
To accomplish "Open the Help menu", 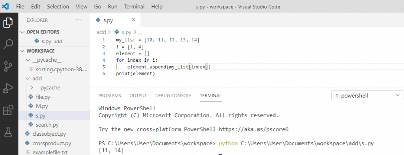I will (x=157, y=6).
